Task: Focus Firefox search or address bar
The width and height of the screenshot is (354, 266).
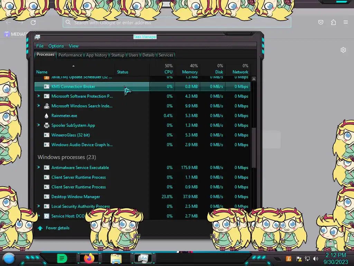Action: click(177, 23)
